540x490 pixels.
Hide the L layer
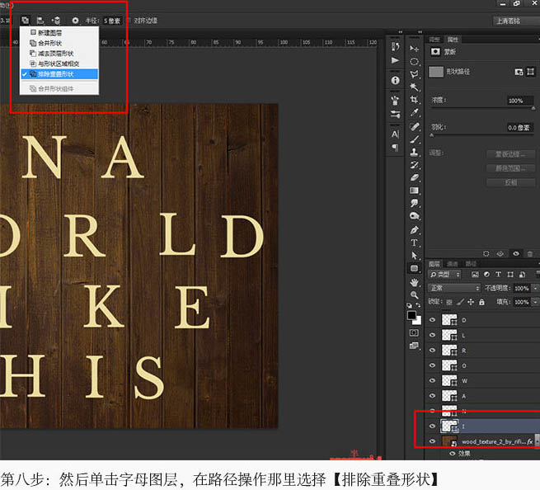[433, 335]
